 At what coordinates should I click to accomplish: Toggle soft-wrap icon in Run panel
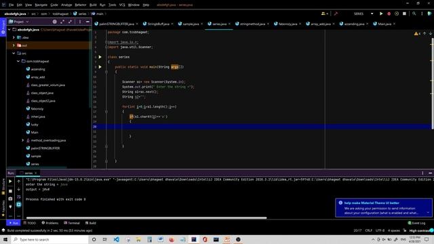coord(18,197)
